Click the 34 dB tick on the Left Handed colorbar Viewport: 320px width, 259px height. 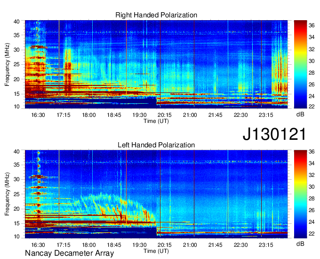click(x=312, y=163)
